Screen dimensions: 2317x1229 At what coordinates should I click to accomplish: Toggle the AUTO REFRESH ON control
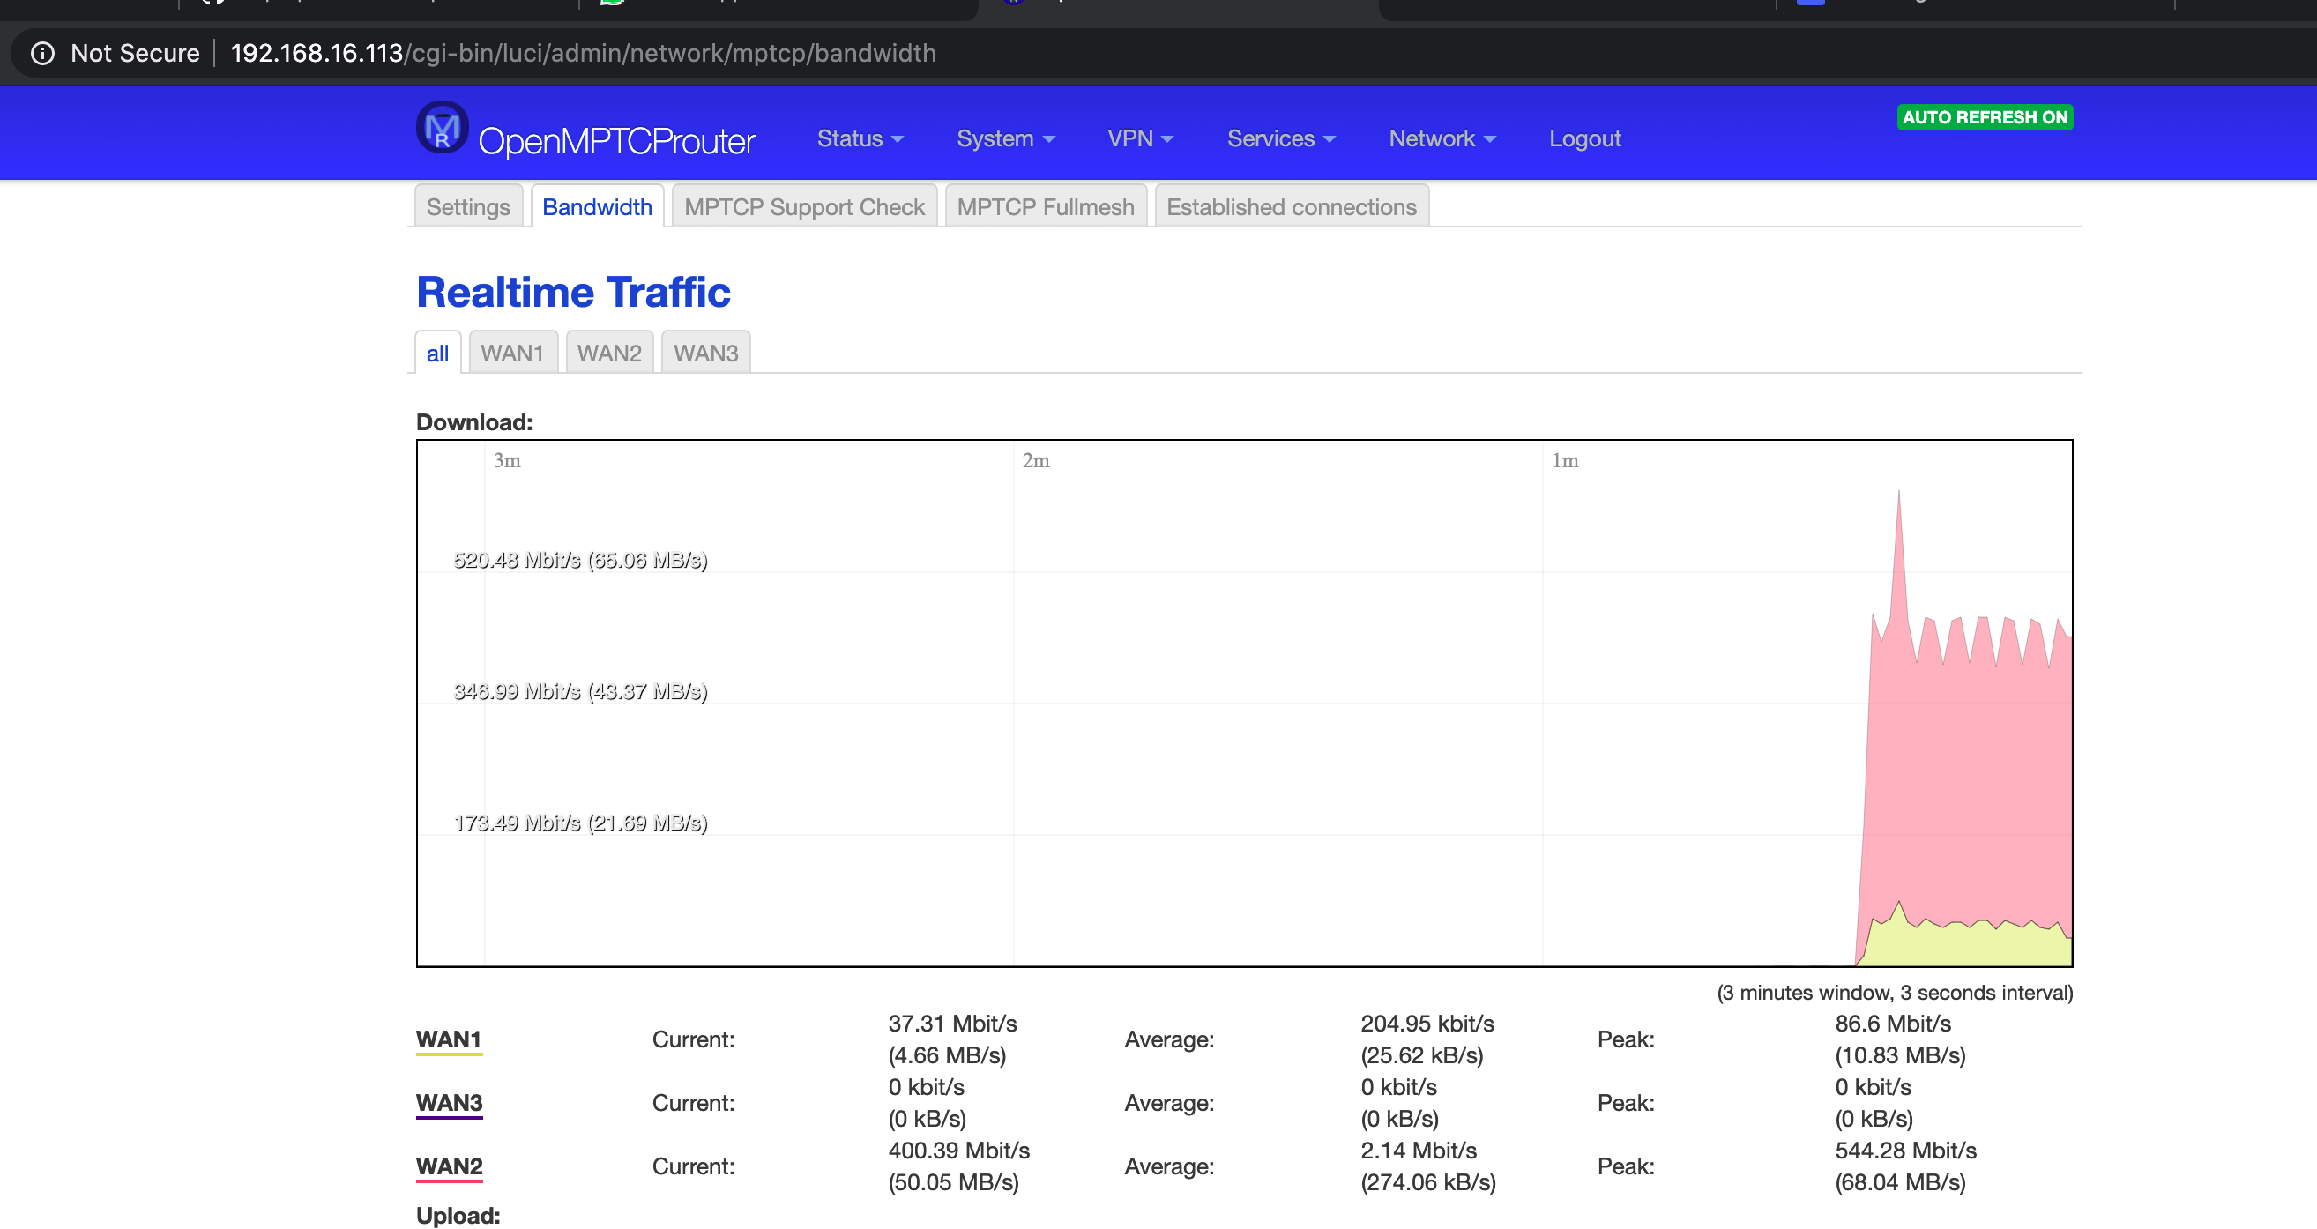1985,117
